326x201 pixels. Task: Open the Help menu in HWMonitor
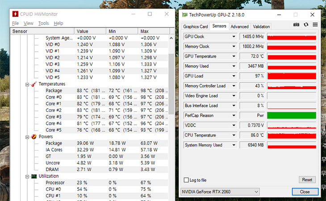[59, 23]
